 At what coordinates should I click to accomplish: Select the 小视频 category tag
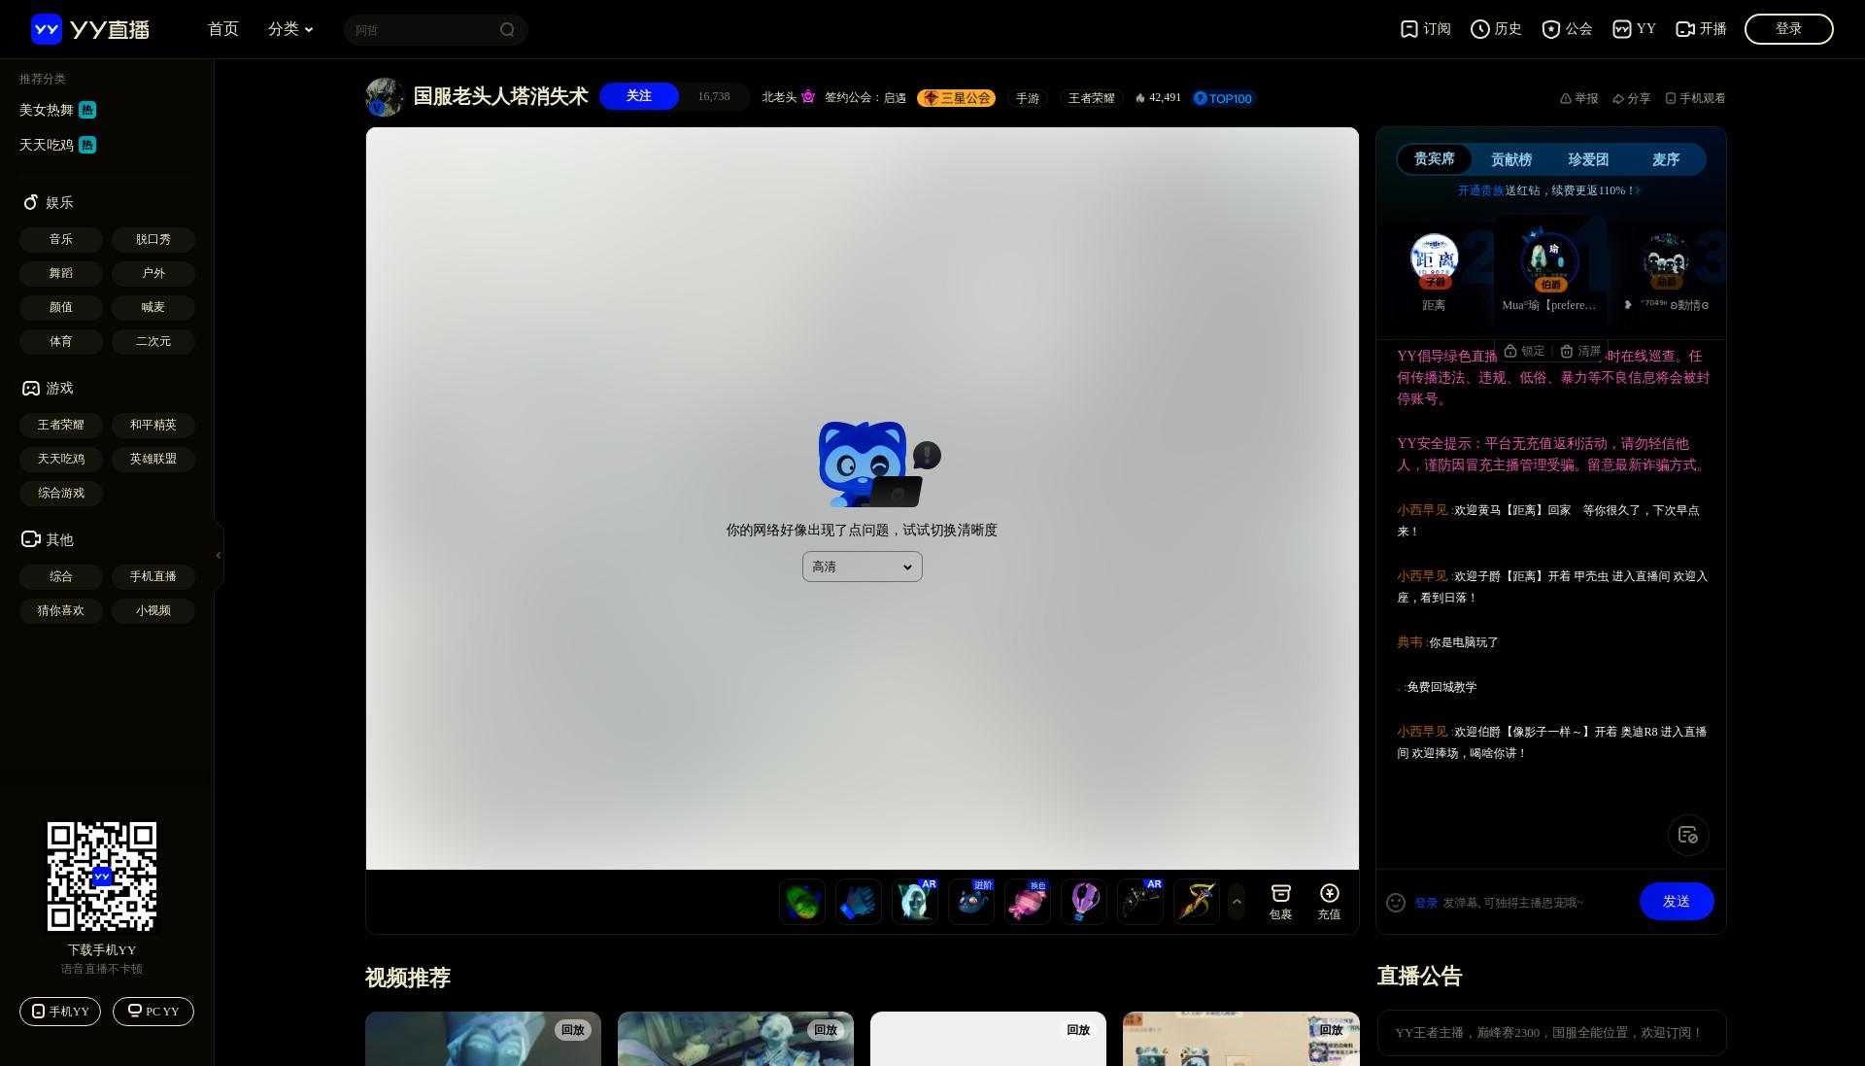coord(153,610)
